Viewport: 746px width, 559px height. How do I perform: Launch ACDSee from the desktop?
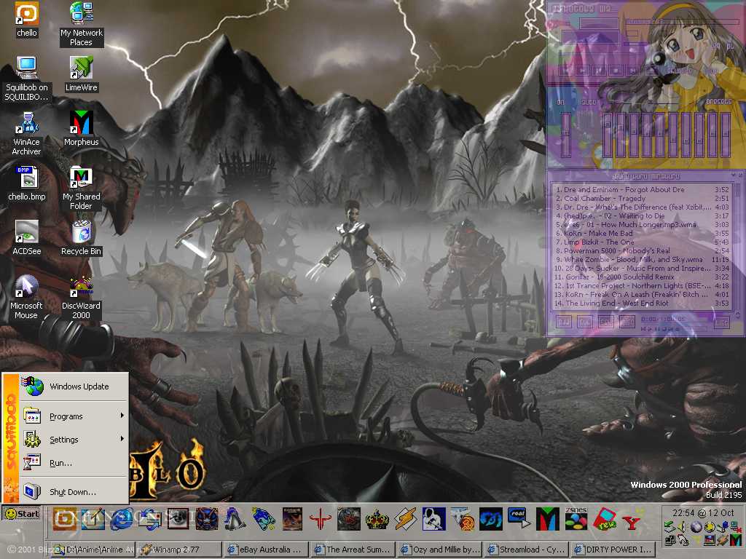[x=27, y=238]
